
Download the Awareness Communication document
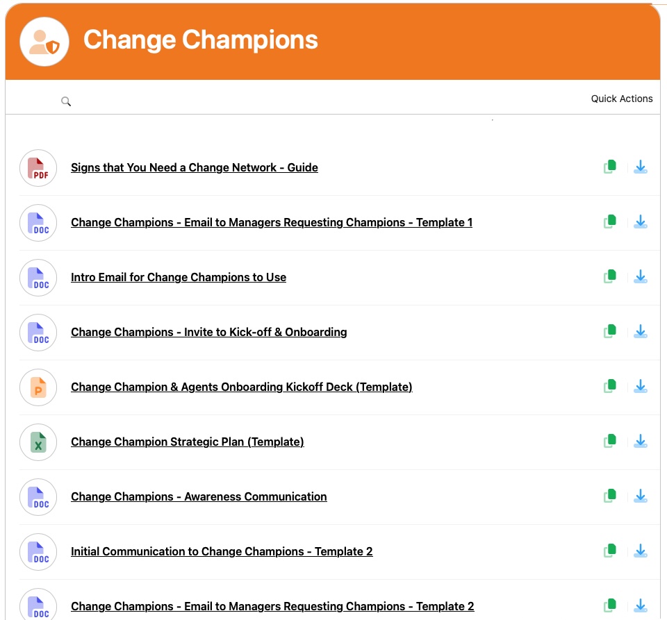tap(641, 496)
